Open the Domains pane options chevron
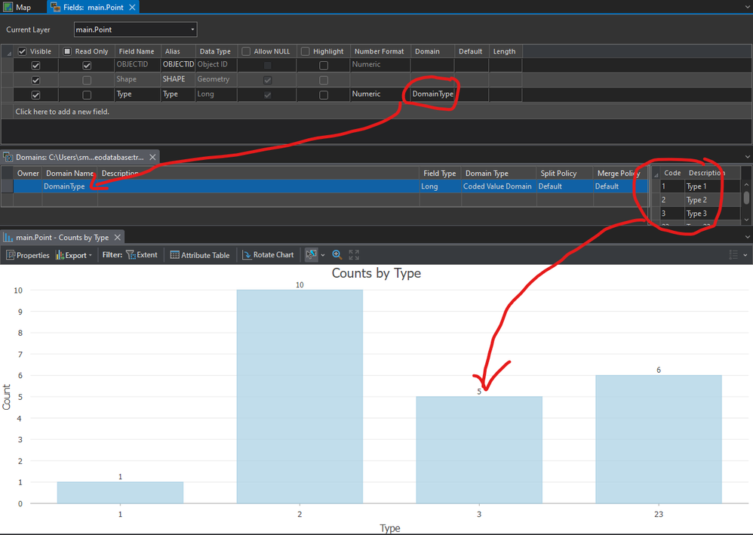The width and height of the screenshot is (753, 535). 747,157
